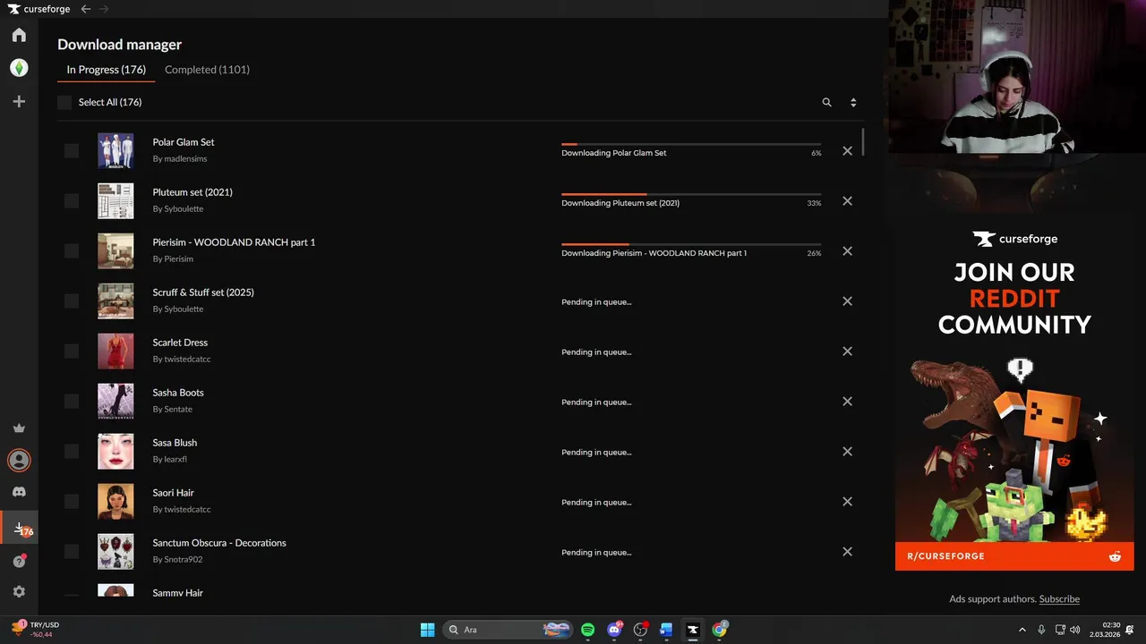Open the CurseForge Home icon in sidebar
Screen dimensions: 1146x644
[x=19, y=35]
